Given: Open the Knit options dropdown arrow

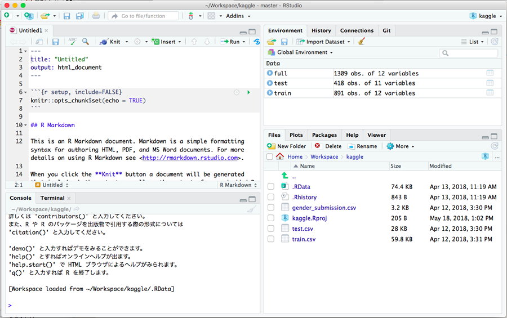Looking at the screenshot, I should click(127, 42).
